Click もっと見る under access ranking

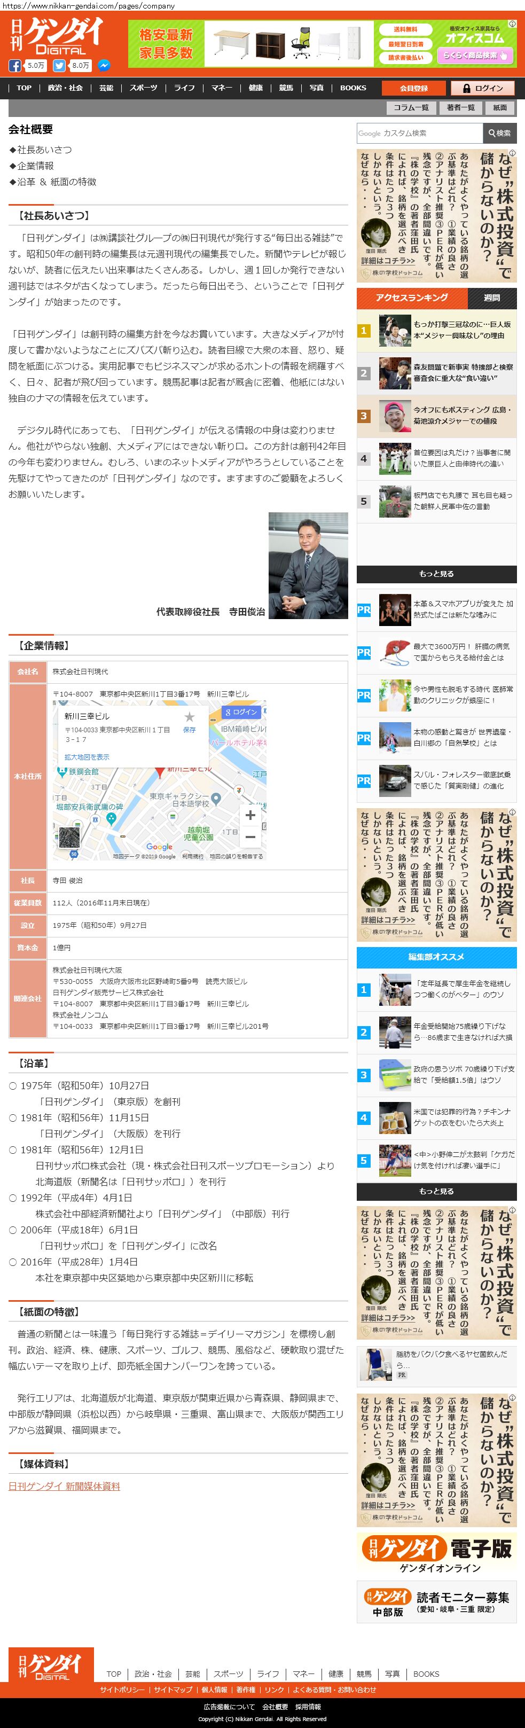click(x=436, y=574)
